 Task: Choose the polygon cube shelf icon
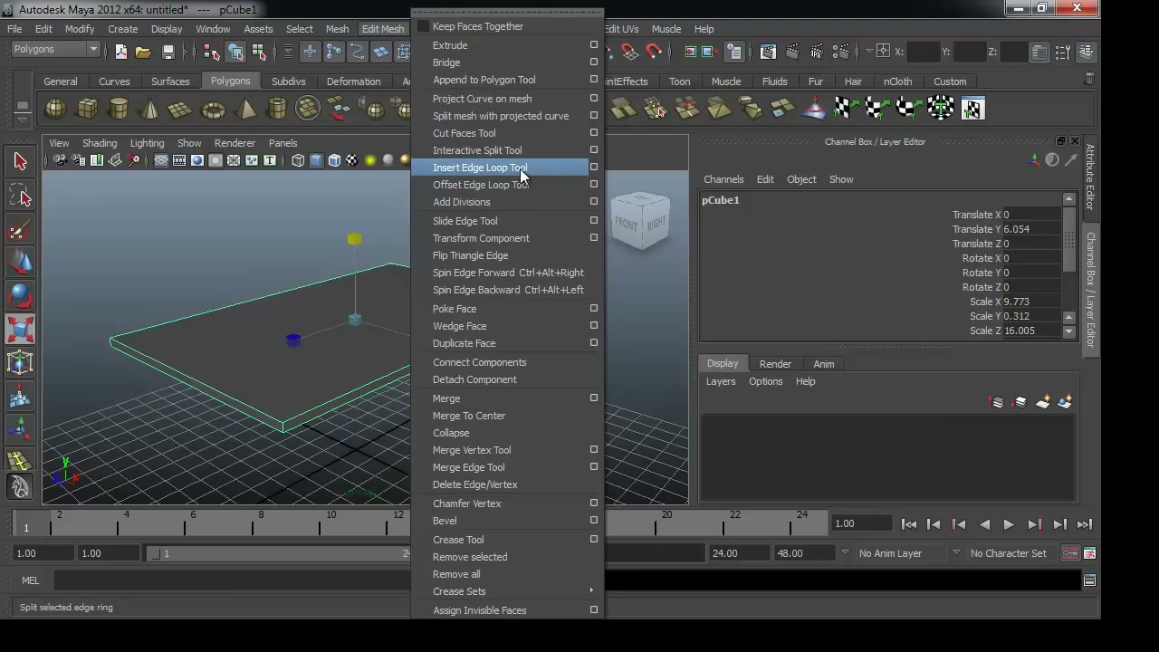87,109
